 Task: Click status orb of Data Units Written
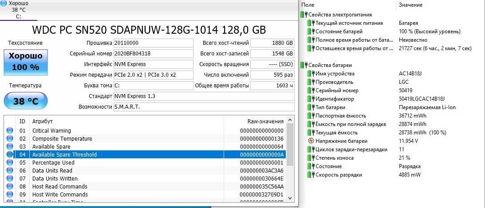click(x=10, y=179)
